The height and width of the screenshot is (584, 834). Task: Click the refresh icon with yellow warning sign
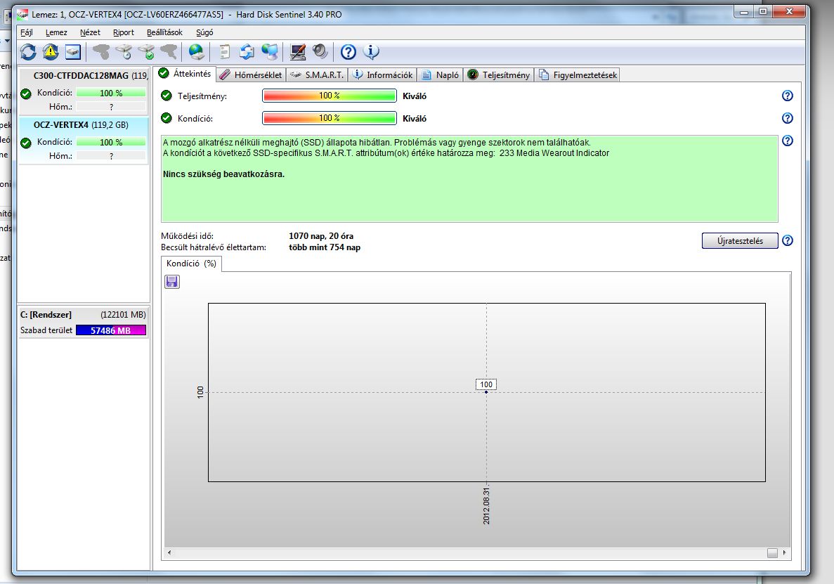[51, 51]
